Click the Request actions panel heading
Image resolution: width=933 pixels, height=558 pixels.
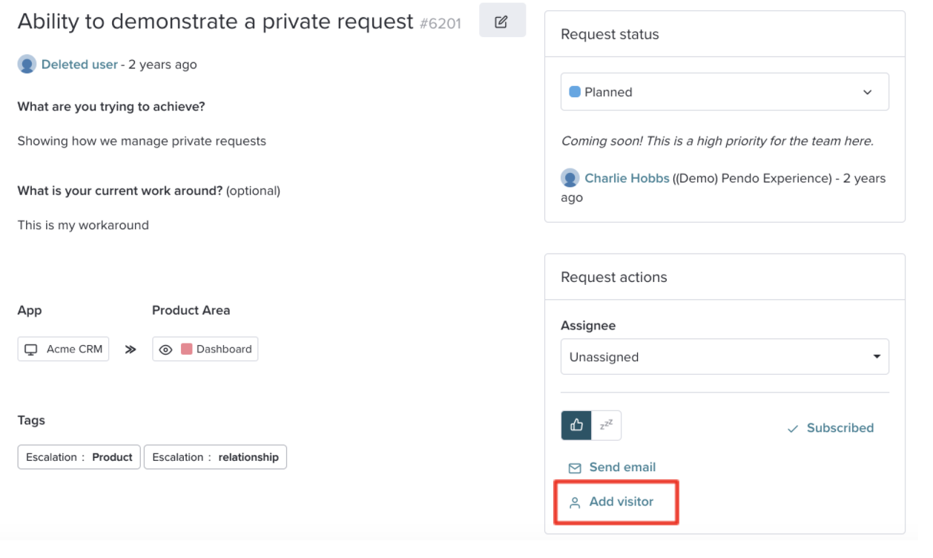click(x=614, y=278)
